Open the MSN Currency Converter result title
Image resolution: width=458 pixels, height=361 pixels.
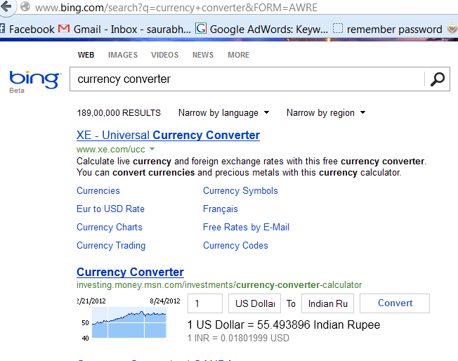click(130, 273)
